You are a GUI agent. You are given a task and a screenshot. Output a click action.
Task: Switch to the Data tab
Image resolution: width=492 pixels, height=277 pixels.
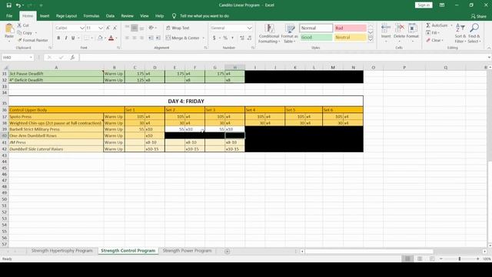(110, 15)
